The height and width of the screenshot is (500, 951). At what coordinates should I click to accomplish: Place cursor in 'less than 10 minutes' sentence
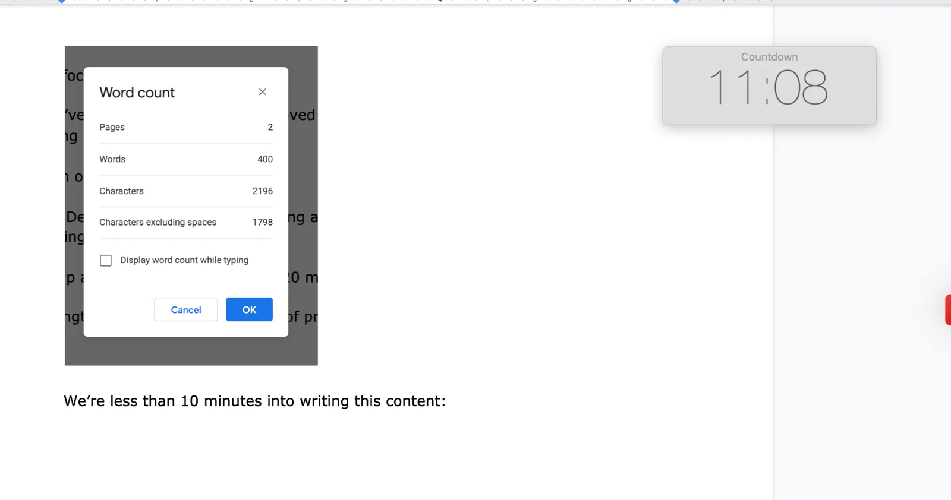pyautogui.click(x=254, y=401)
